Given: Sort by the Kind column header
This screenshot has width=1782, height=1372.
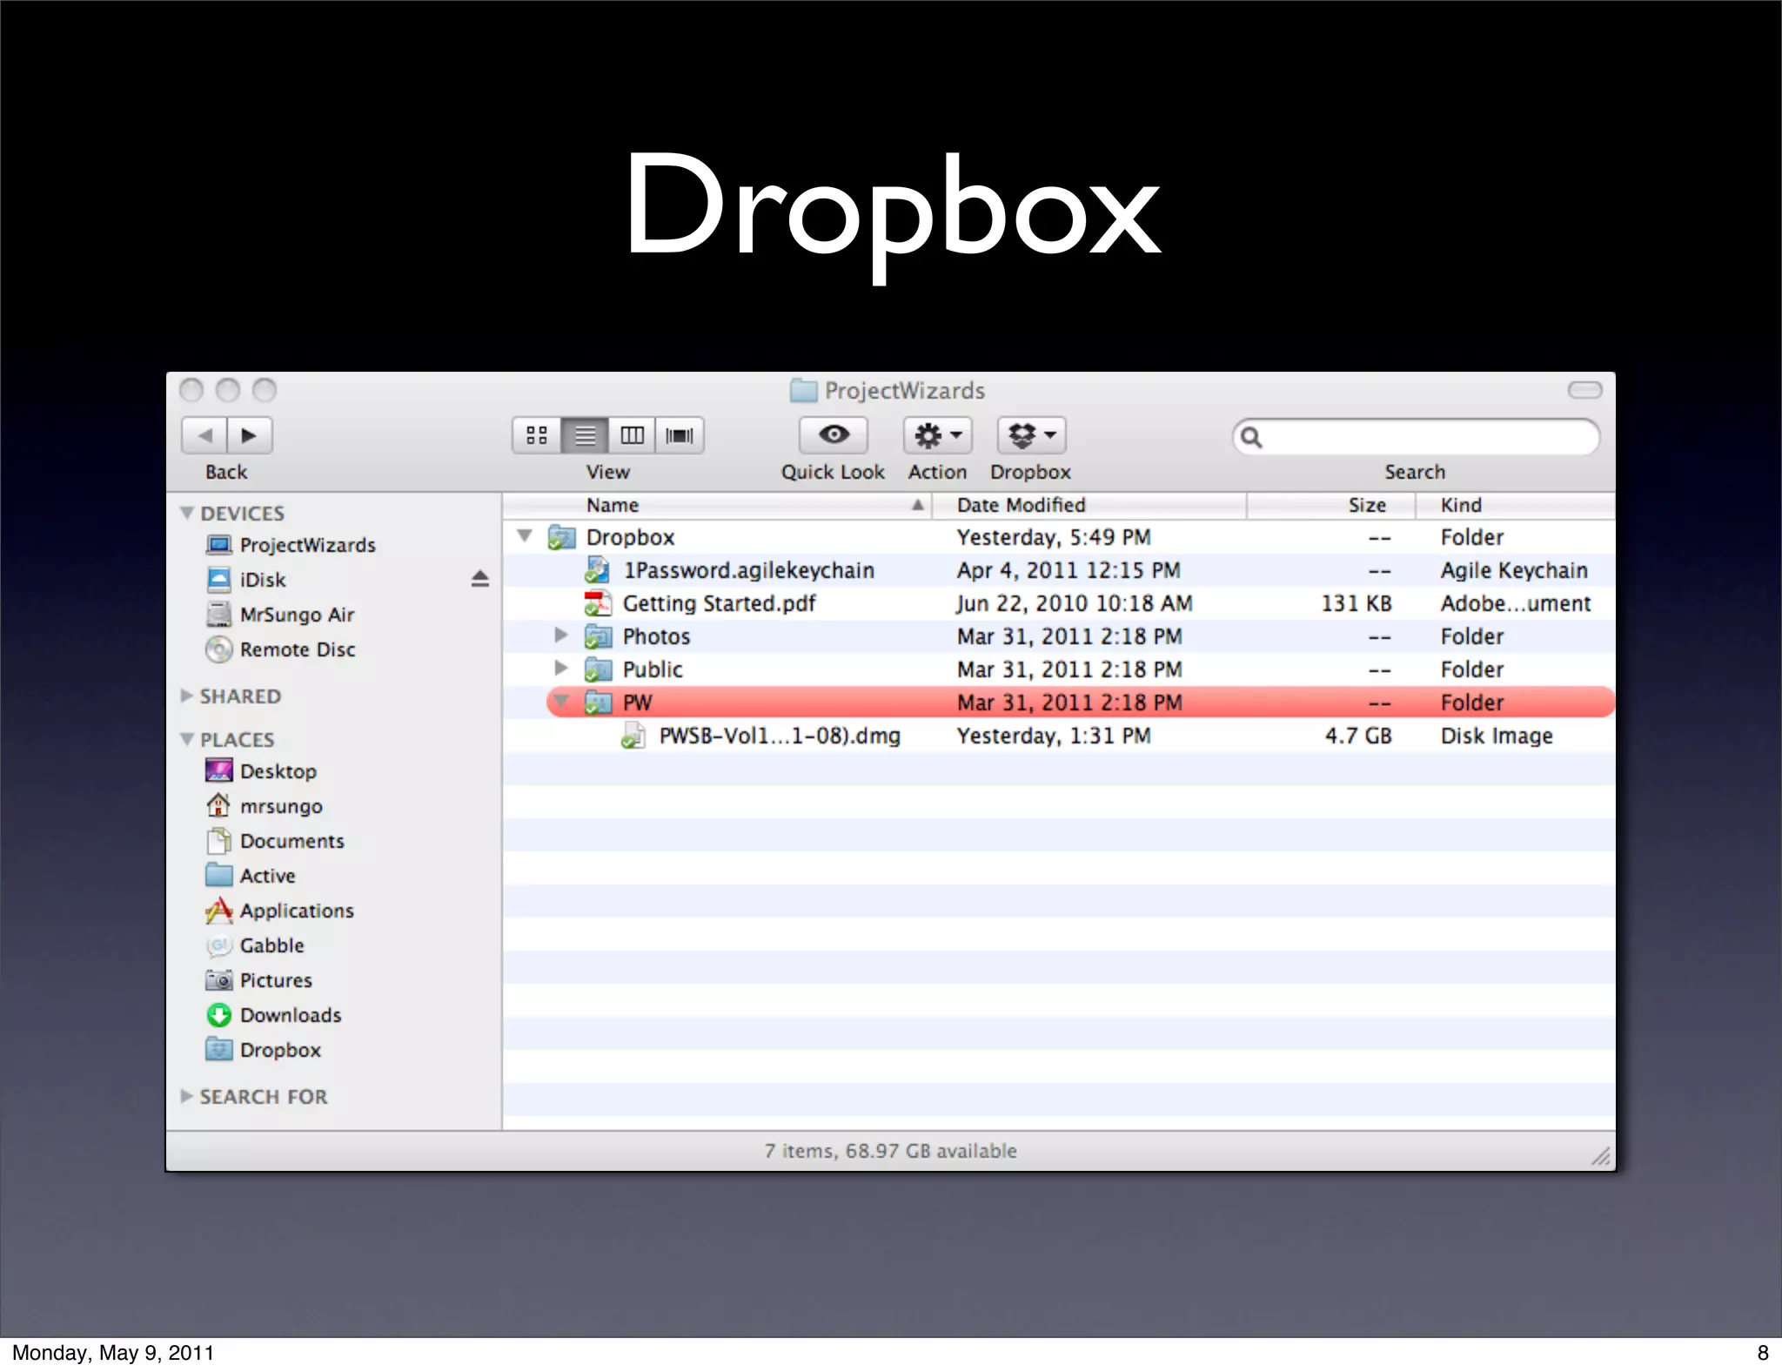Looking at the screenshot, I should 1515,506.
